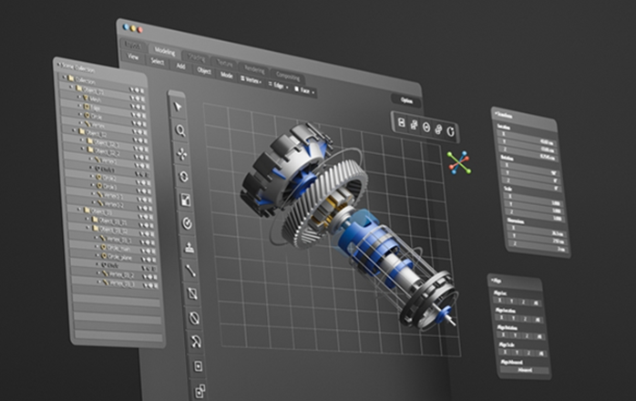The height and width of the screenshot is (401, 636).
Task: Click the Advanced button in Align panel
Action: 525,370
